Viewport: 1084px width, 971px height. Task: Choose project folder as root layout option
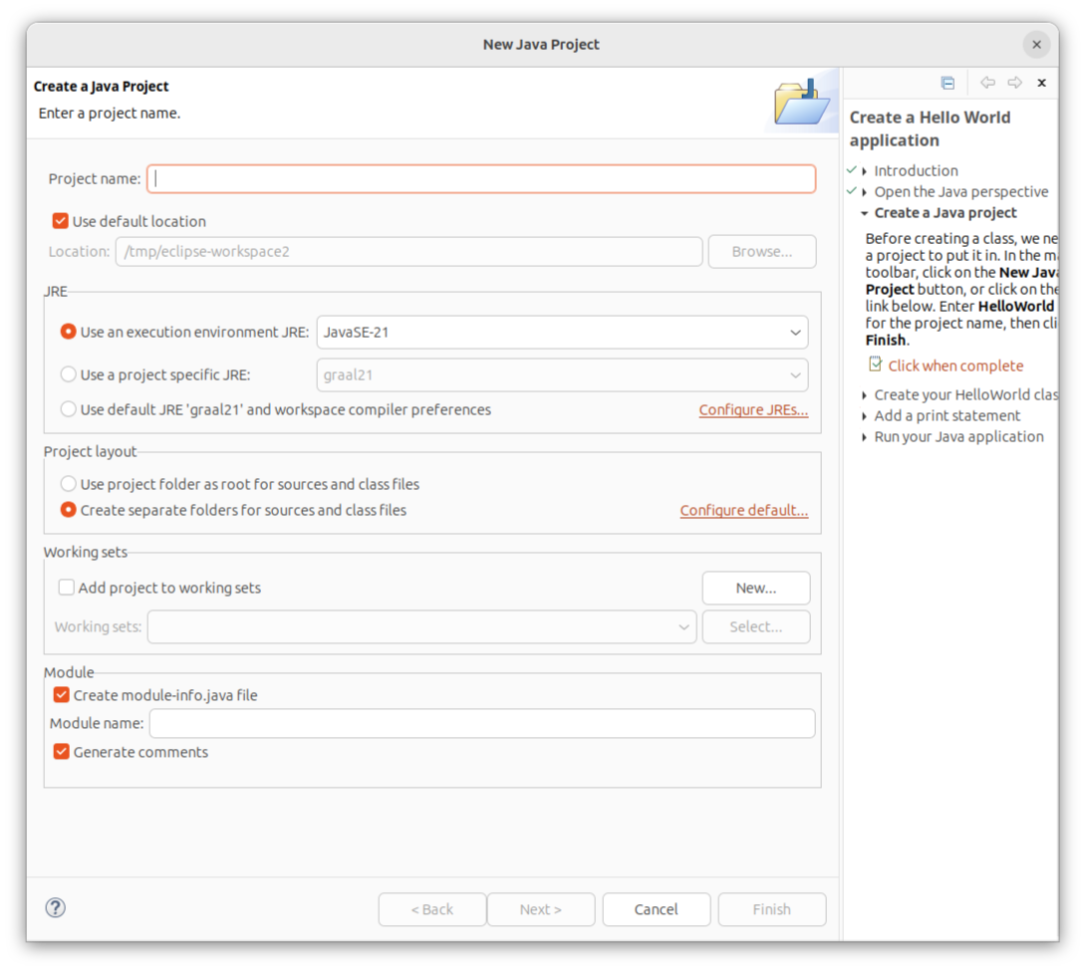click(69, 484)
